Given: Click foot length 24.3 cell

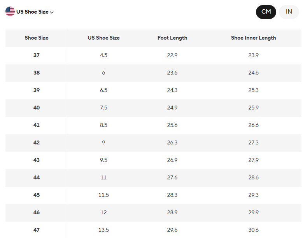Looking at the screenshot, I should pos(172,90).
